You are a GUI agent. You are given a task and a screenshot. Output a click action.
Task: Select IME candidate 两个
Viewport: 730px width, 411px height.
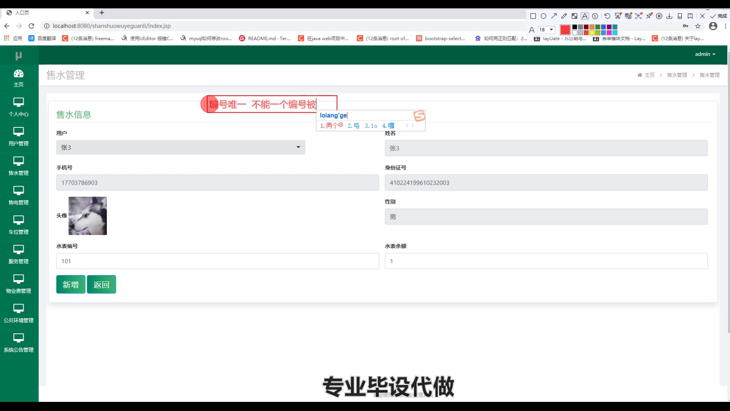pos(332,126)
